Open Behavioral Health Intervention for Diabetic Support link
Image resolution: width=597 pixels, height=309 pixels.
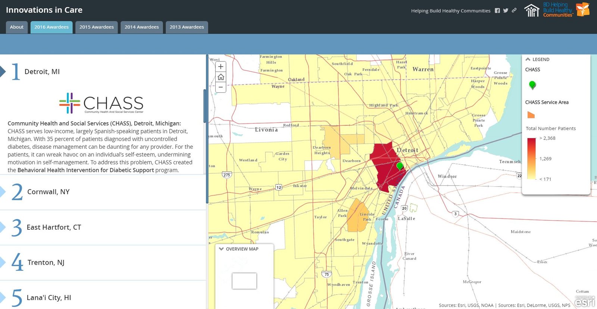(85, 170)
